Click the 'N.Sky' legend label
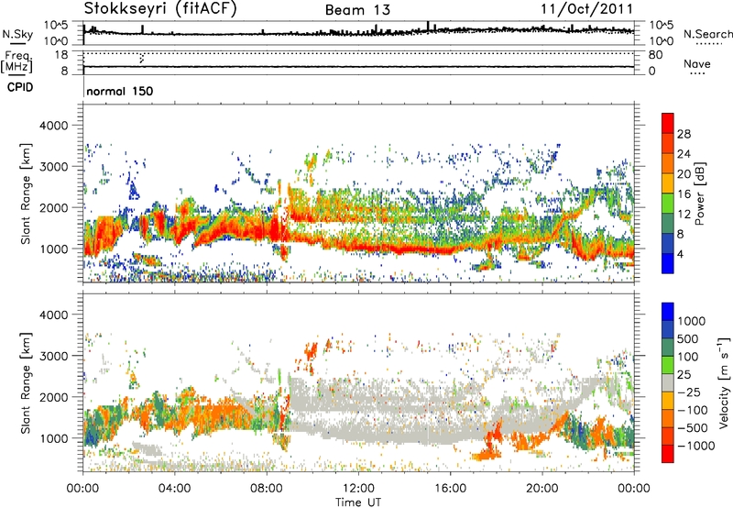This screenshot has width=733, height=508. click(17, 34)
